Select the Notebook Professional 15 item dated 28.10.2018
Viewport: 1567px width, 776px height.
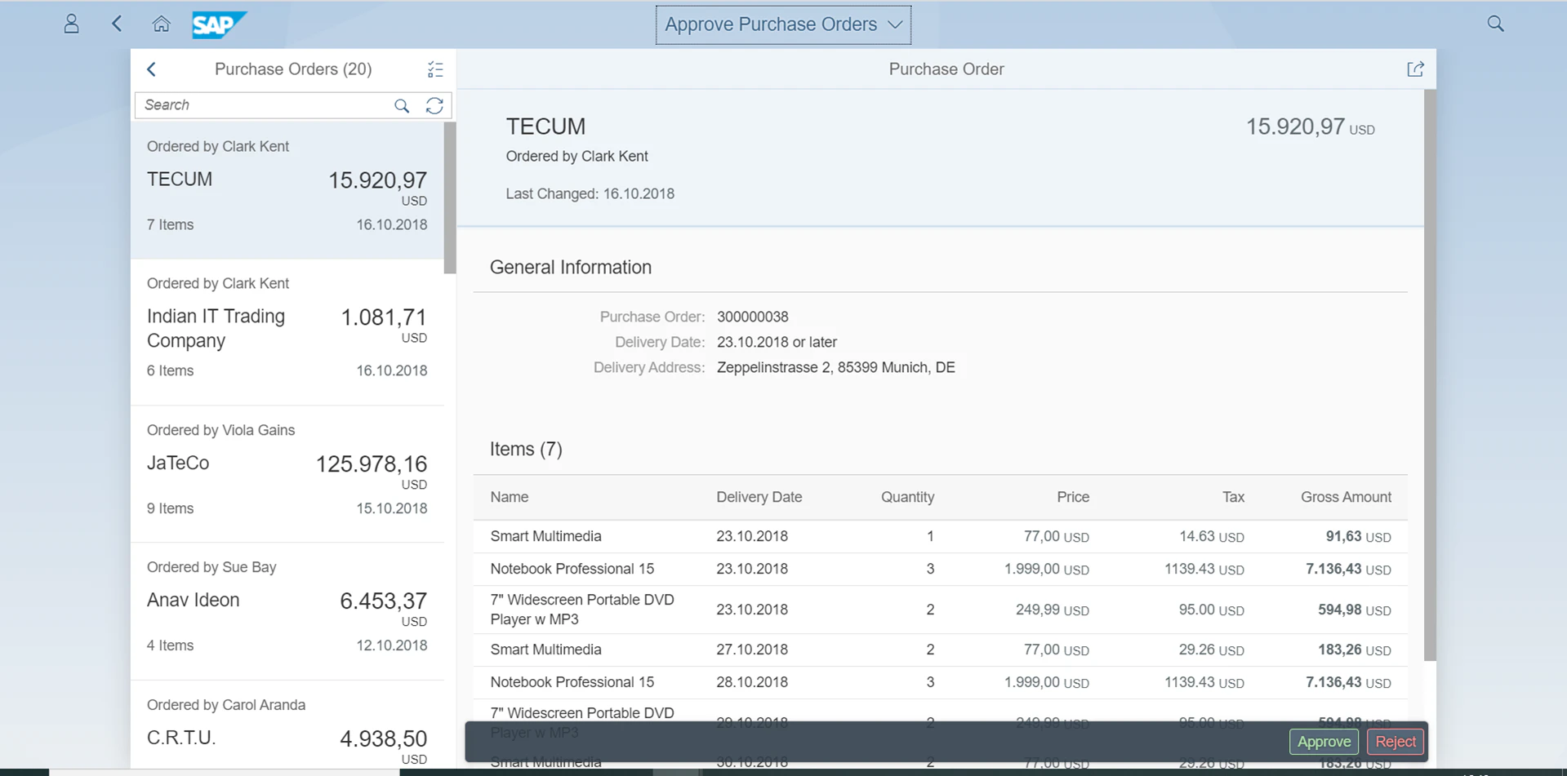(x=941, y=683)
